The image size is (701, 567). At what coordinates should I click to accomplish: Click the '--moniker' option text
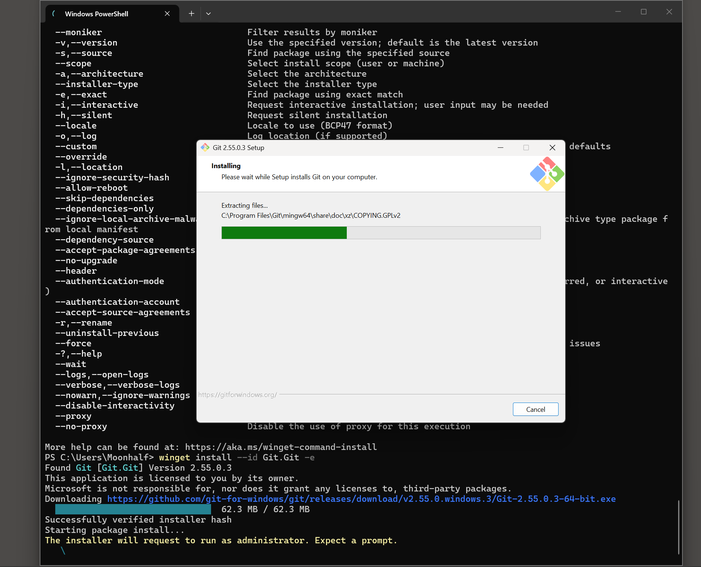coord(79,32)
